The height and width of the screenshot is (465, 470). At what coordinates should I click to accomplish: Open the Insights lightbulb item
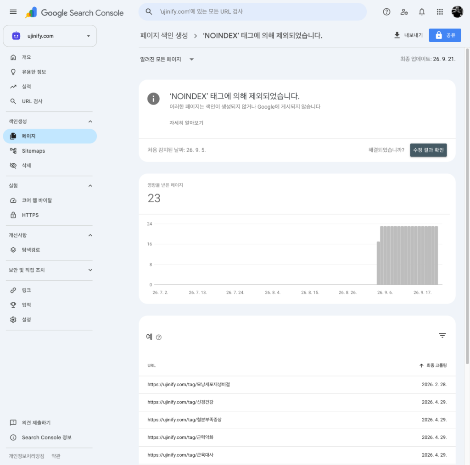[50, 72]
